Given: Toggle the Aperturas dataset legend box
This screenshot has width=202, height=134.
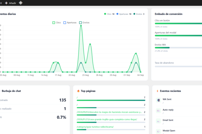Looking at the screenshot, I should pos(65,23).
